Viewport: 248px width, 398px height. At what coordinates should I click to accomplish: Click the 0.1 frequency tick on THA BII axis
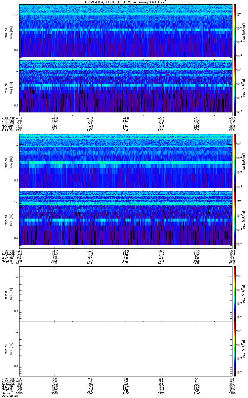(16, 105)
